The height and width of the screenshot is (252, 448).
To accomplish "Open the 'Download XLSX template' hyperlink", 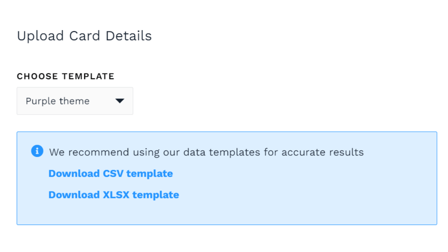I will [x=114, y=195].
